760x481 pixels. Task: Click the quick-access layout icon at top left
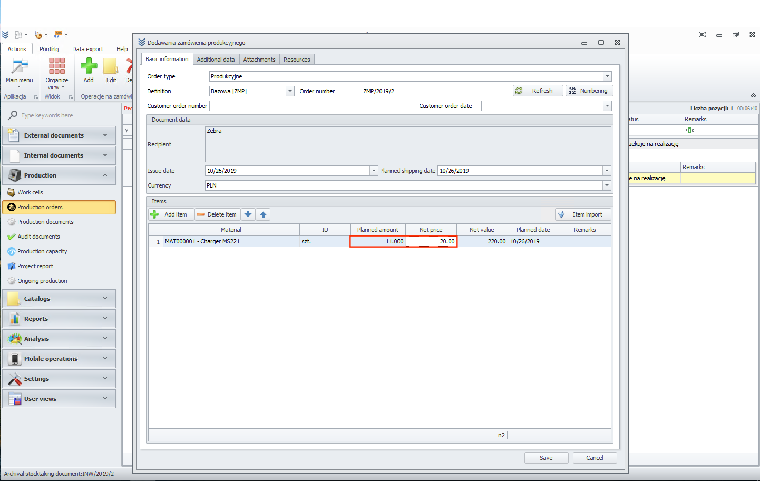tap(18, 35)
